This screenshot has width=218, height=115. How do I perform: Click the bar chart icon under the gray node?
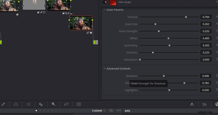38,12
